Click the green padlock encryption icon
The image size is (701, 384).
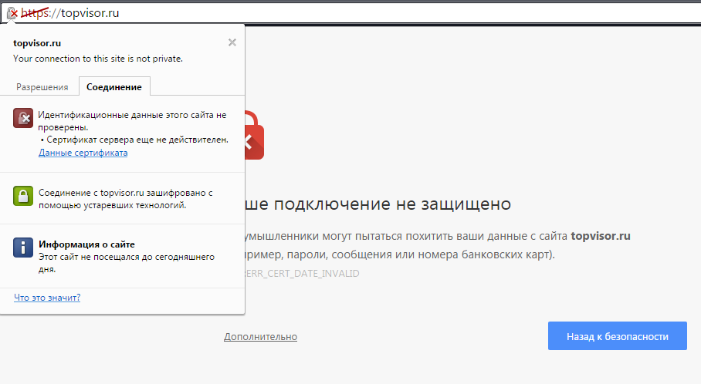click(x=23, y=196)
